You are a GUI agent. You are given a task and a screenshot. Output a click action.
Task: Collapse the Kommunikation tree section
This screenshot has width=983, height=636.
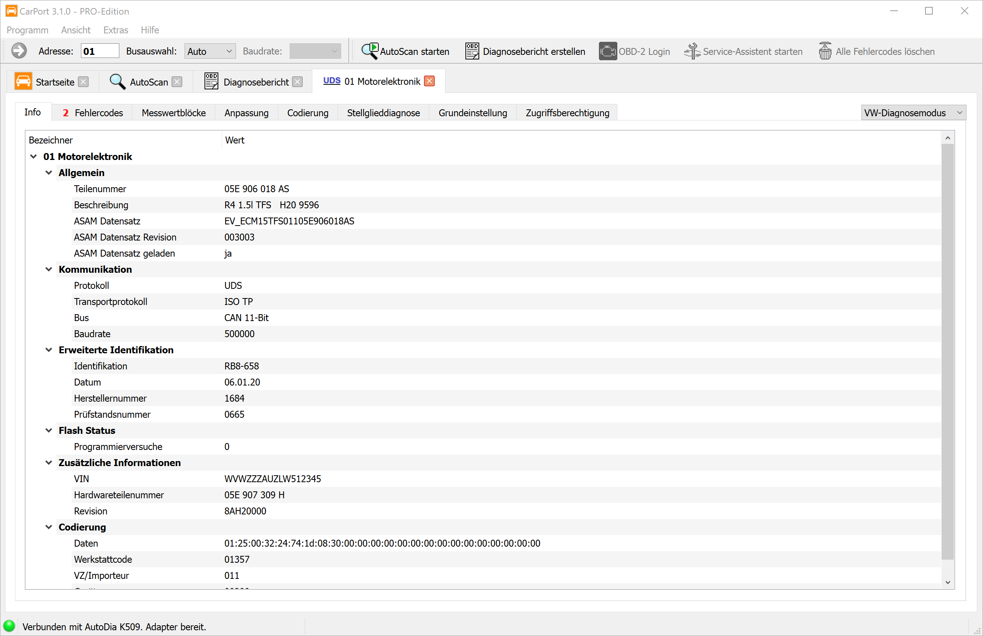point(49,269)
